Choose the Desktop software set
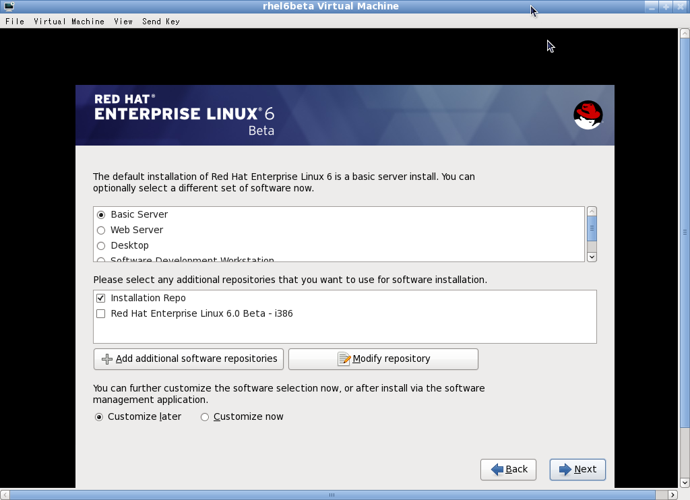The height and width of the screenshot is (500, 690). click(x=101, y=245)
